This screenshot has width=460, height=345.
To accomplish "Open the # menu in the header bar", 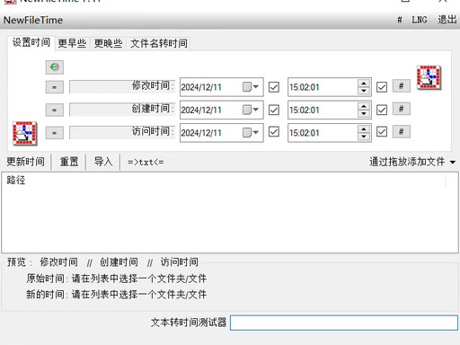I will click(400, 20).
